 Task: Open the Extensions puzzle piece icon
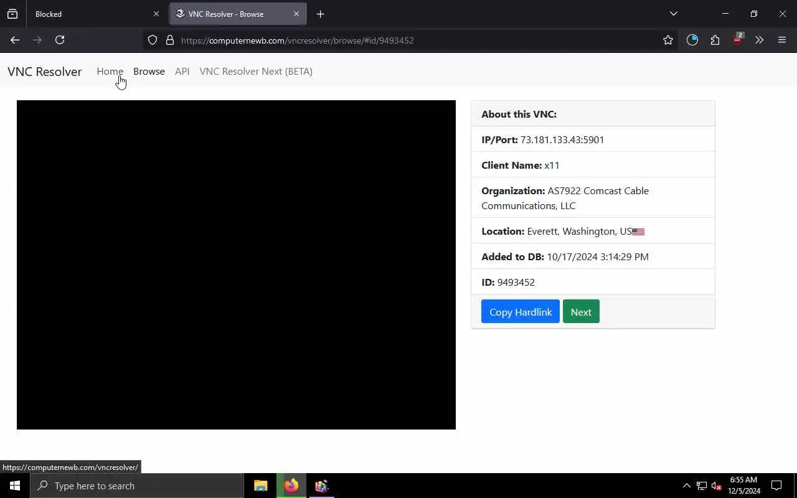click(715, 40)
